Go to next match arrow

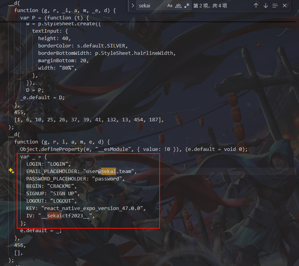point(266,6)
